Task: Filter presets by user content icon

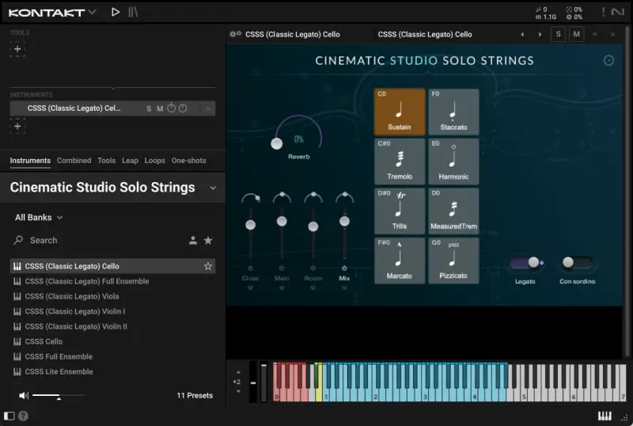Action: (x=193, y=241)
